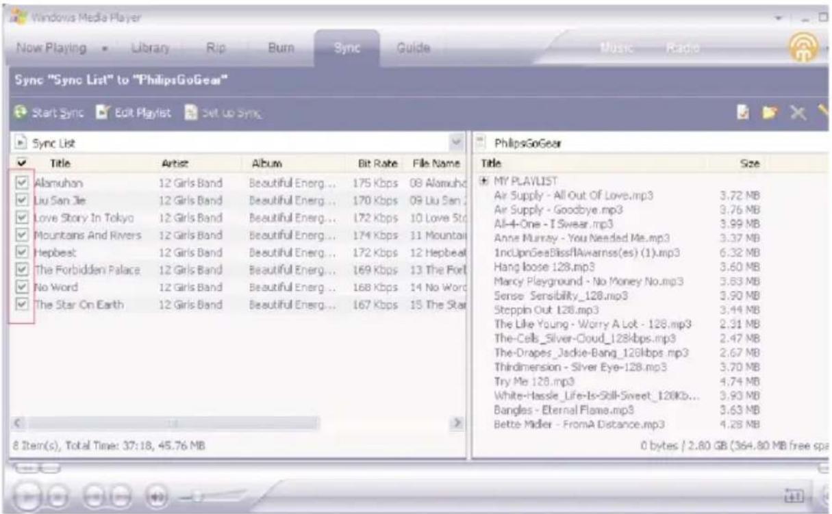Select Hang loose 128.mp3 file
Image resolution: width=832 pixels, height=514 pixels.
544,266
